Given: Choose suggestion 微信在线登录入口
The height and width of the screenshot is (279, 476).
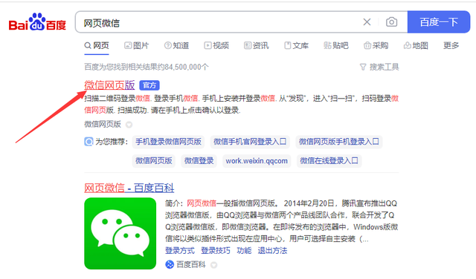Looking at the screenshot, I should click(329, 160).
